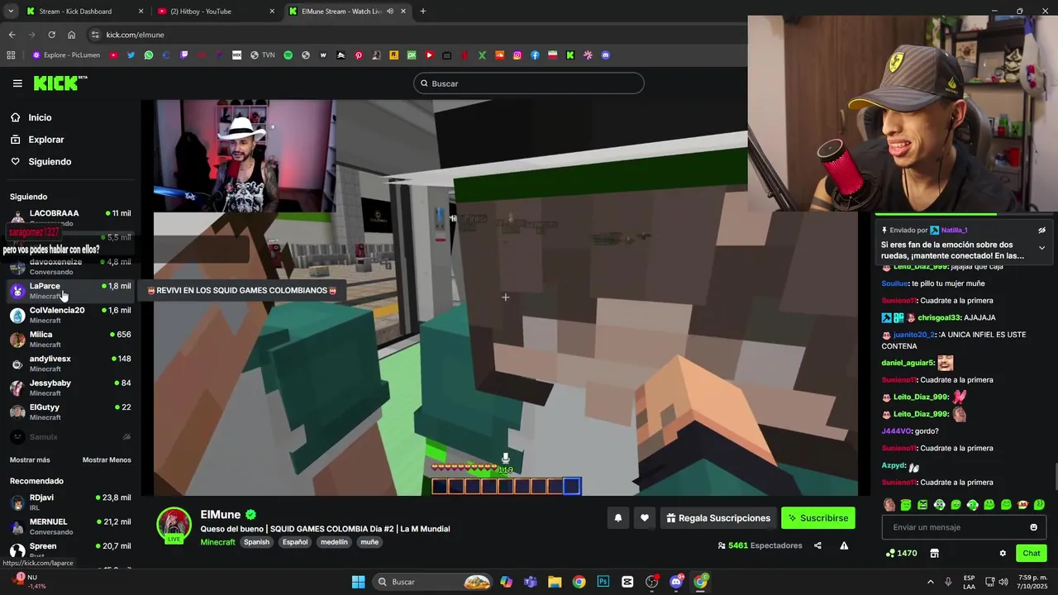This screenshot has height=595, width=1058.
Task: Select the muñe tag
Action: coord(369,542)
